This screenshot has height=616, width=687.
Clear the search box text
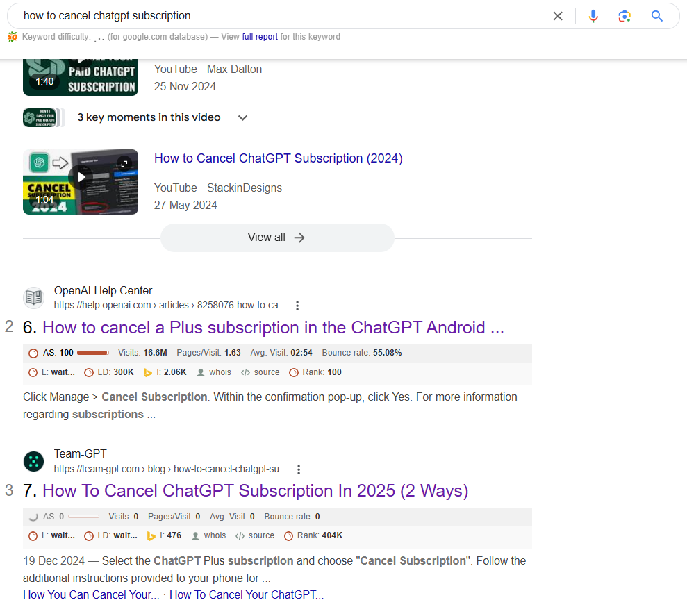pyautogui.click(x=558, y=16)
